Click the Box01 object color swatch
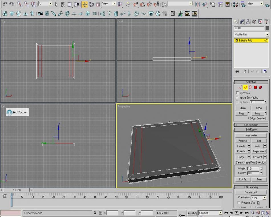Screen dimensions: 271x217 click(267, 28)
